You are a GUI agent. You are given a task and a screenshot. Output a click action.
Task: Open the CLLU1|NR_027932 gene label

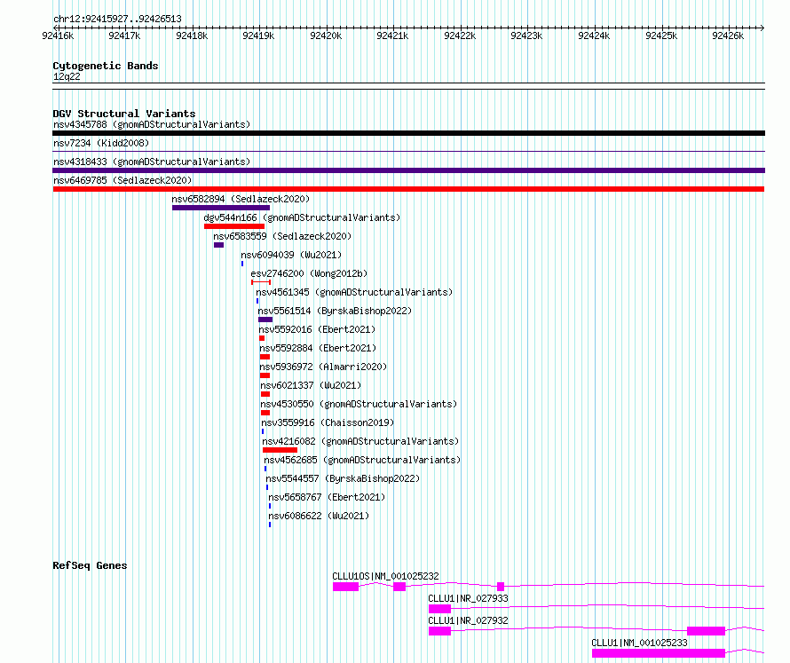(x=468, y=620)
